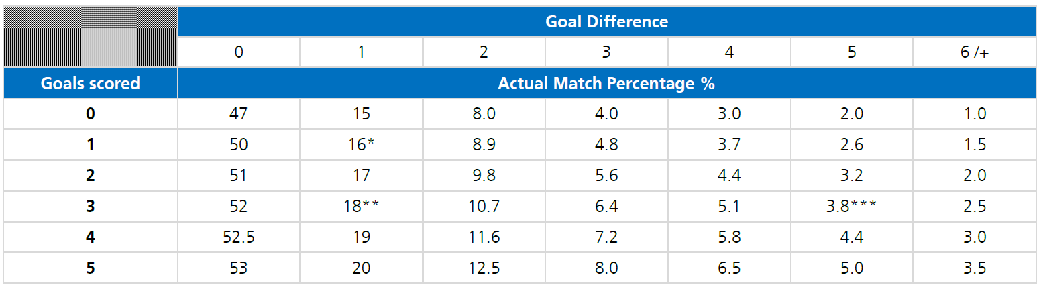
Task: Select the cell with value 10.7
Action: 484,207
